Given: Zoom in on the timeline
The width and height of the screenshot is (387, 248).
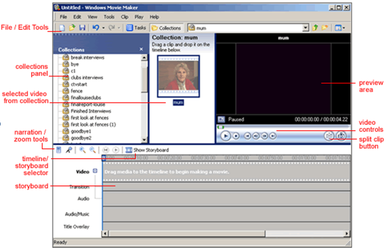Looking at the screenshot, I should (x=82, y=150).
